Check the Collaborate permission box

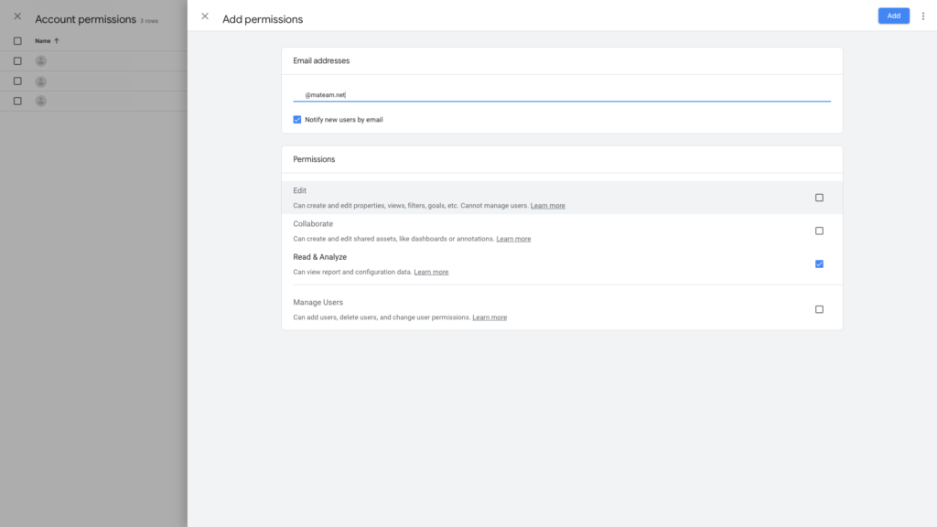click(819, 231)
